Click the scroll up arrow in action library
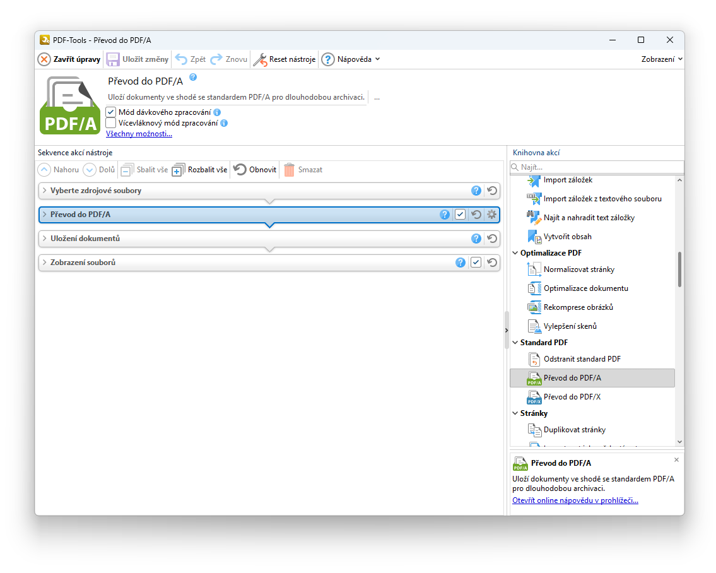 679,180
